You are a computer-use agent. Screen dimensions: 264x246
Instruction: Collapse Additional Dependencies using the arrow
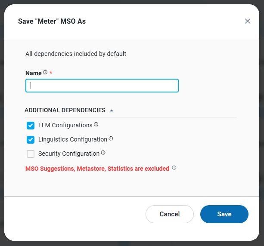click(x=112, y=111)
